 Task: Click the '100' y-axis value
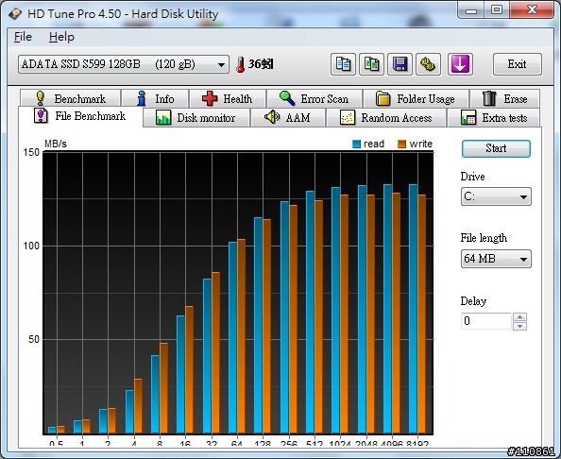coord(31,246)
